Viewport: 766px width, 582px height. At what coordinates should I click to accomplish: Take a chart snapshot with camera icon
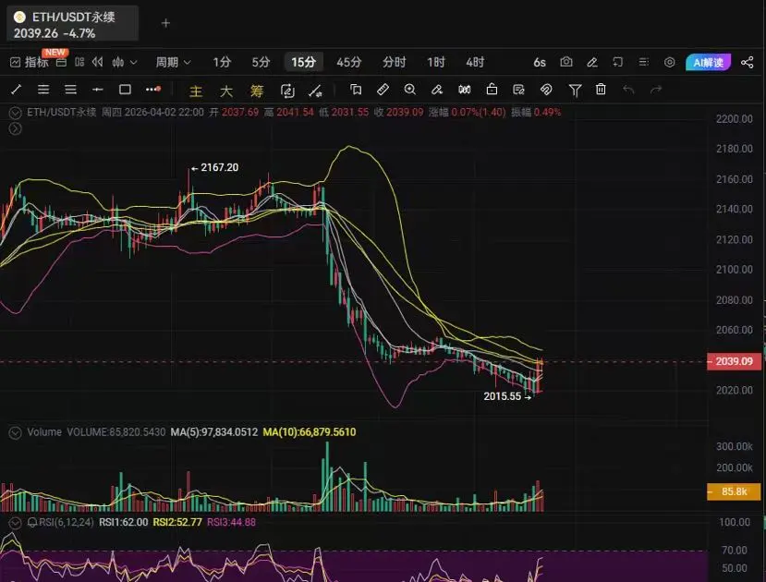566,62
